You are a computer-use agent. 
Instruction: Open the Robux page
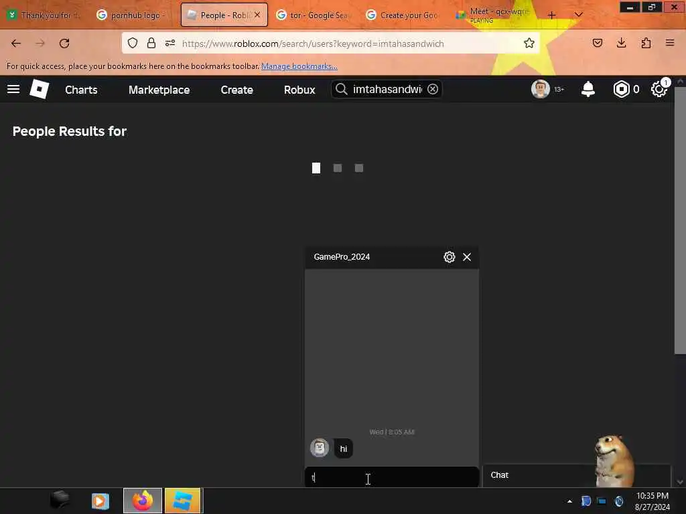click(299, 90)
